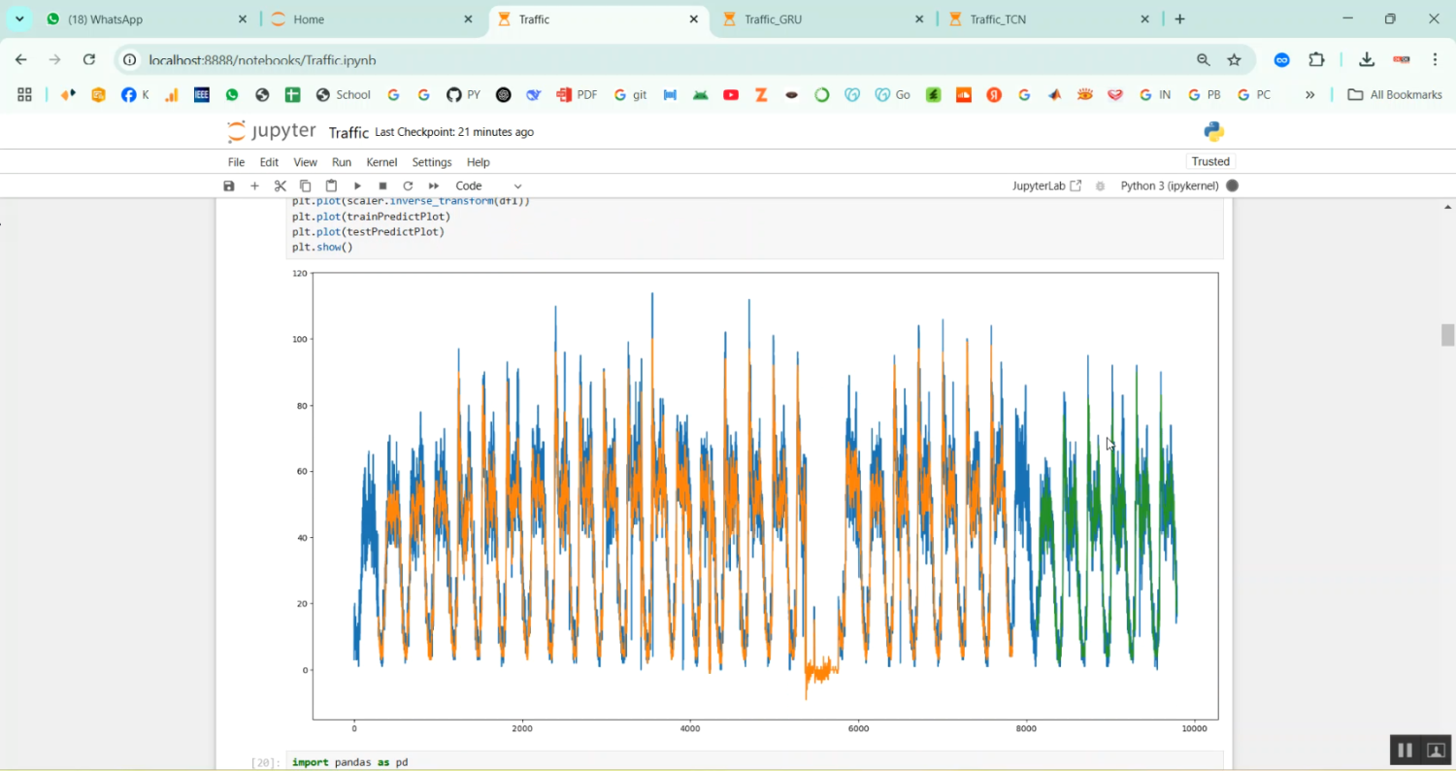Click the vertical scrollbar thumb of the notebook

click(1447, 335)
